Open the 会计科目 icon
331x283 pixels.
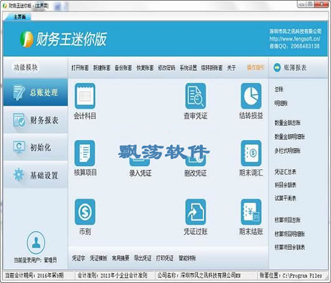(x=85, y=96)
